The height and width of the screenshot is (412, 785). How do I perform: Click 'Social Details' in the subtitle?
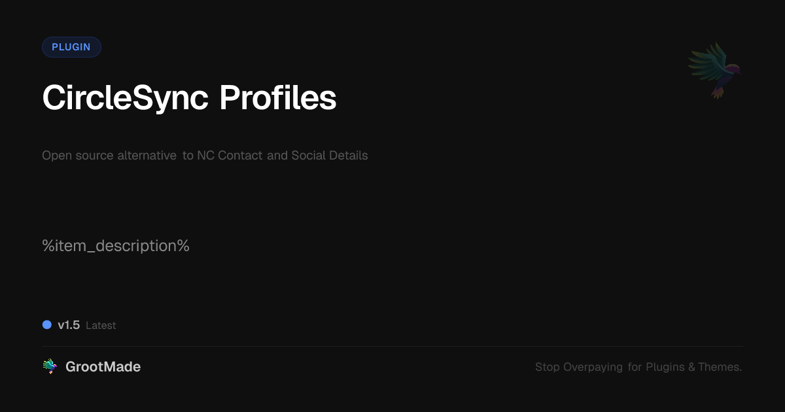[330, 156]
